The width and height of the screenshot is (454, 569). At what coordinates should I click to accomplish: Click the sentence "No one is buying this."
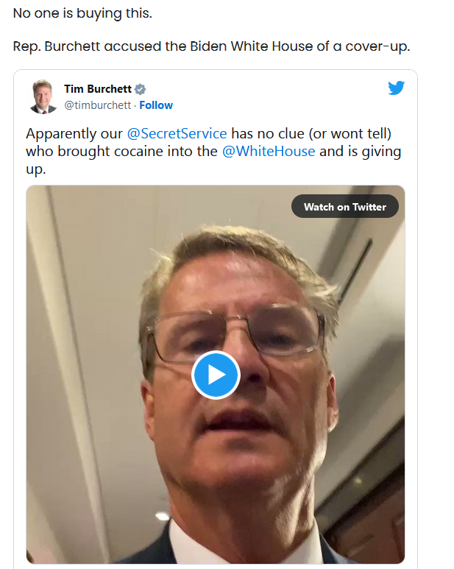(82, 13)
